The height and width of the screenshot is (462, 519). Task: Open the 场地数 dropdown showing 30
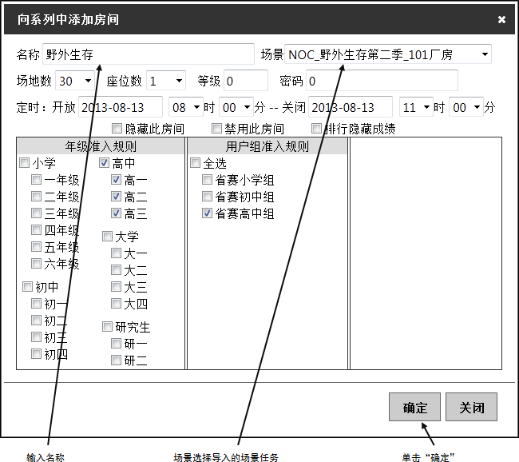click(75, 81)
